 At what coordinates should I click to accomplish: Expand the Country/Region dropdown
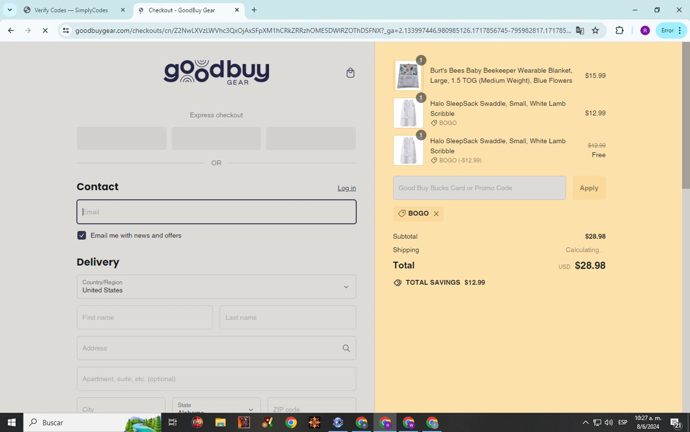[x=216, y=286]
